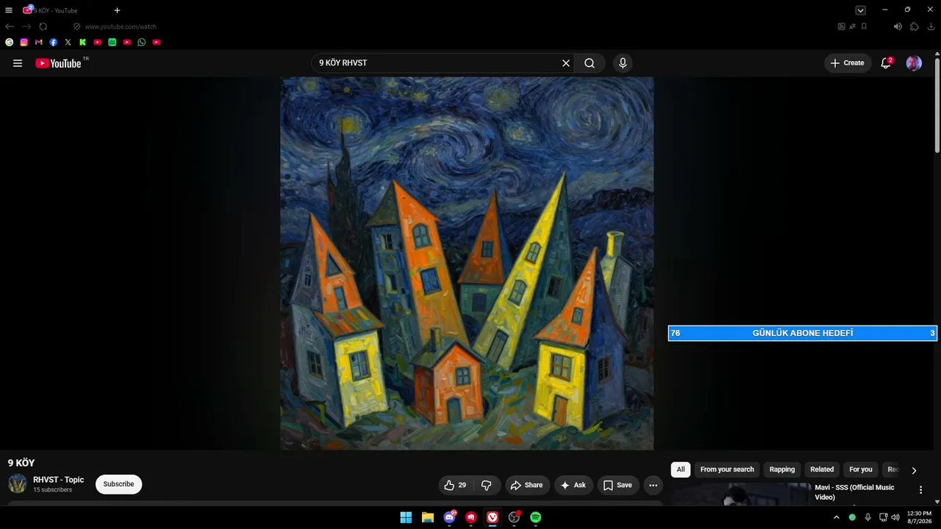Open a new browser tab
Image resolution: width=941 pixels, height=529 pixels.
click(117, 10)
